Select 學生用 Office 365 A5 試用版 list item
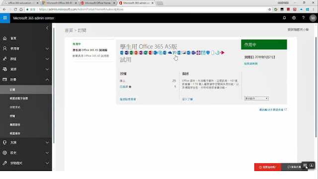The width and height of the screenshot is (318, 179). click(90, 50)
